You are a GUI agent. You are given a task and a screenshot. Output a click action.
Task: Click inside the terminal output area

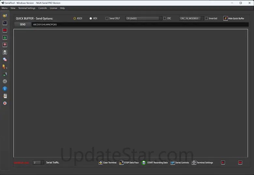[x=131, y=93]
